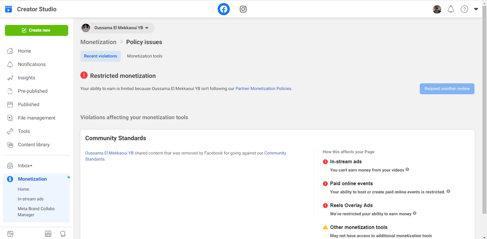The image size is (487, 239).
Task: Select the Recent violations tab
Action: [x=100, y=56]
